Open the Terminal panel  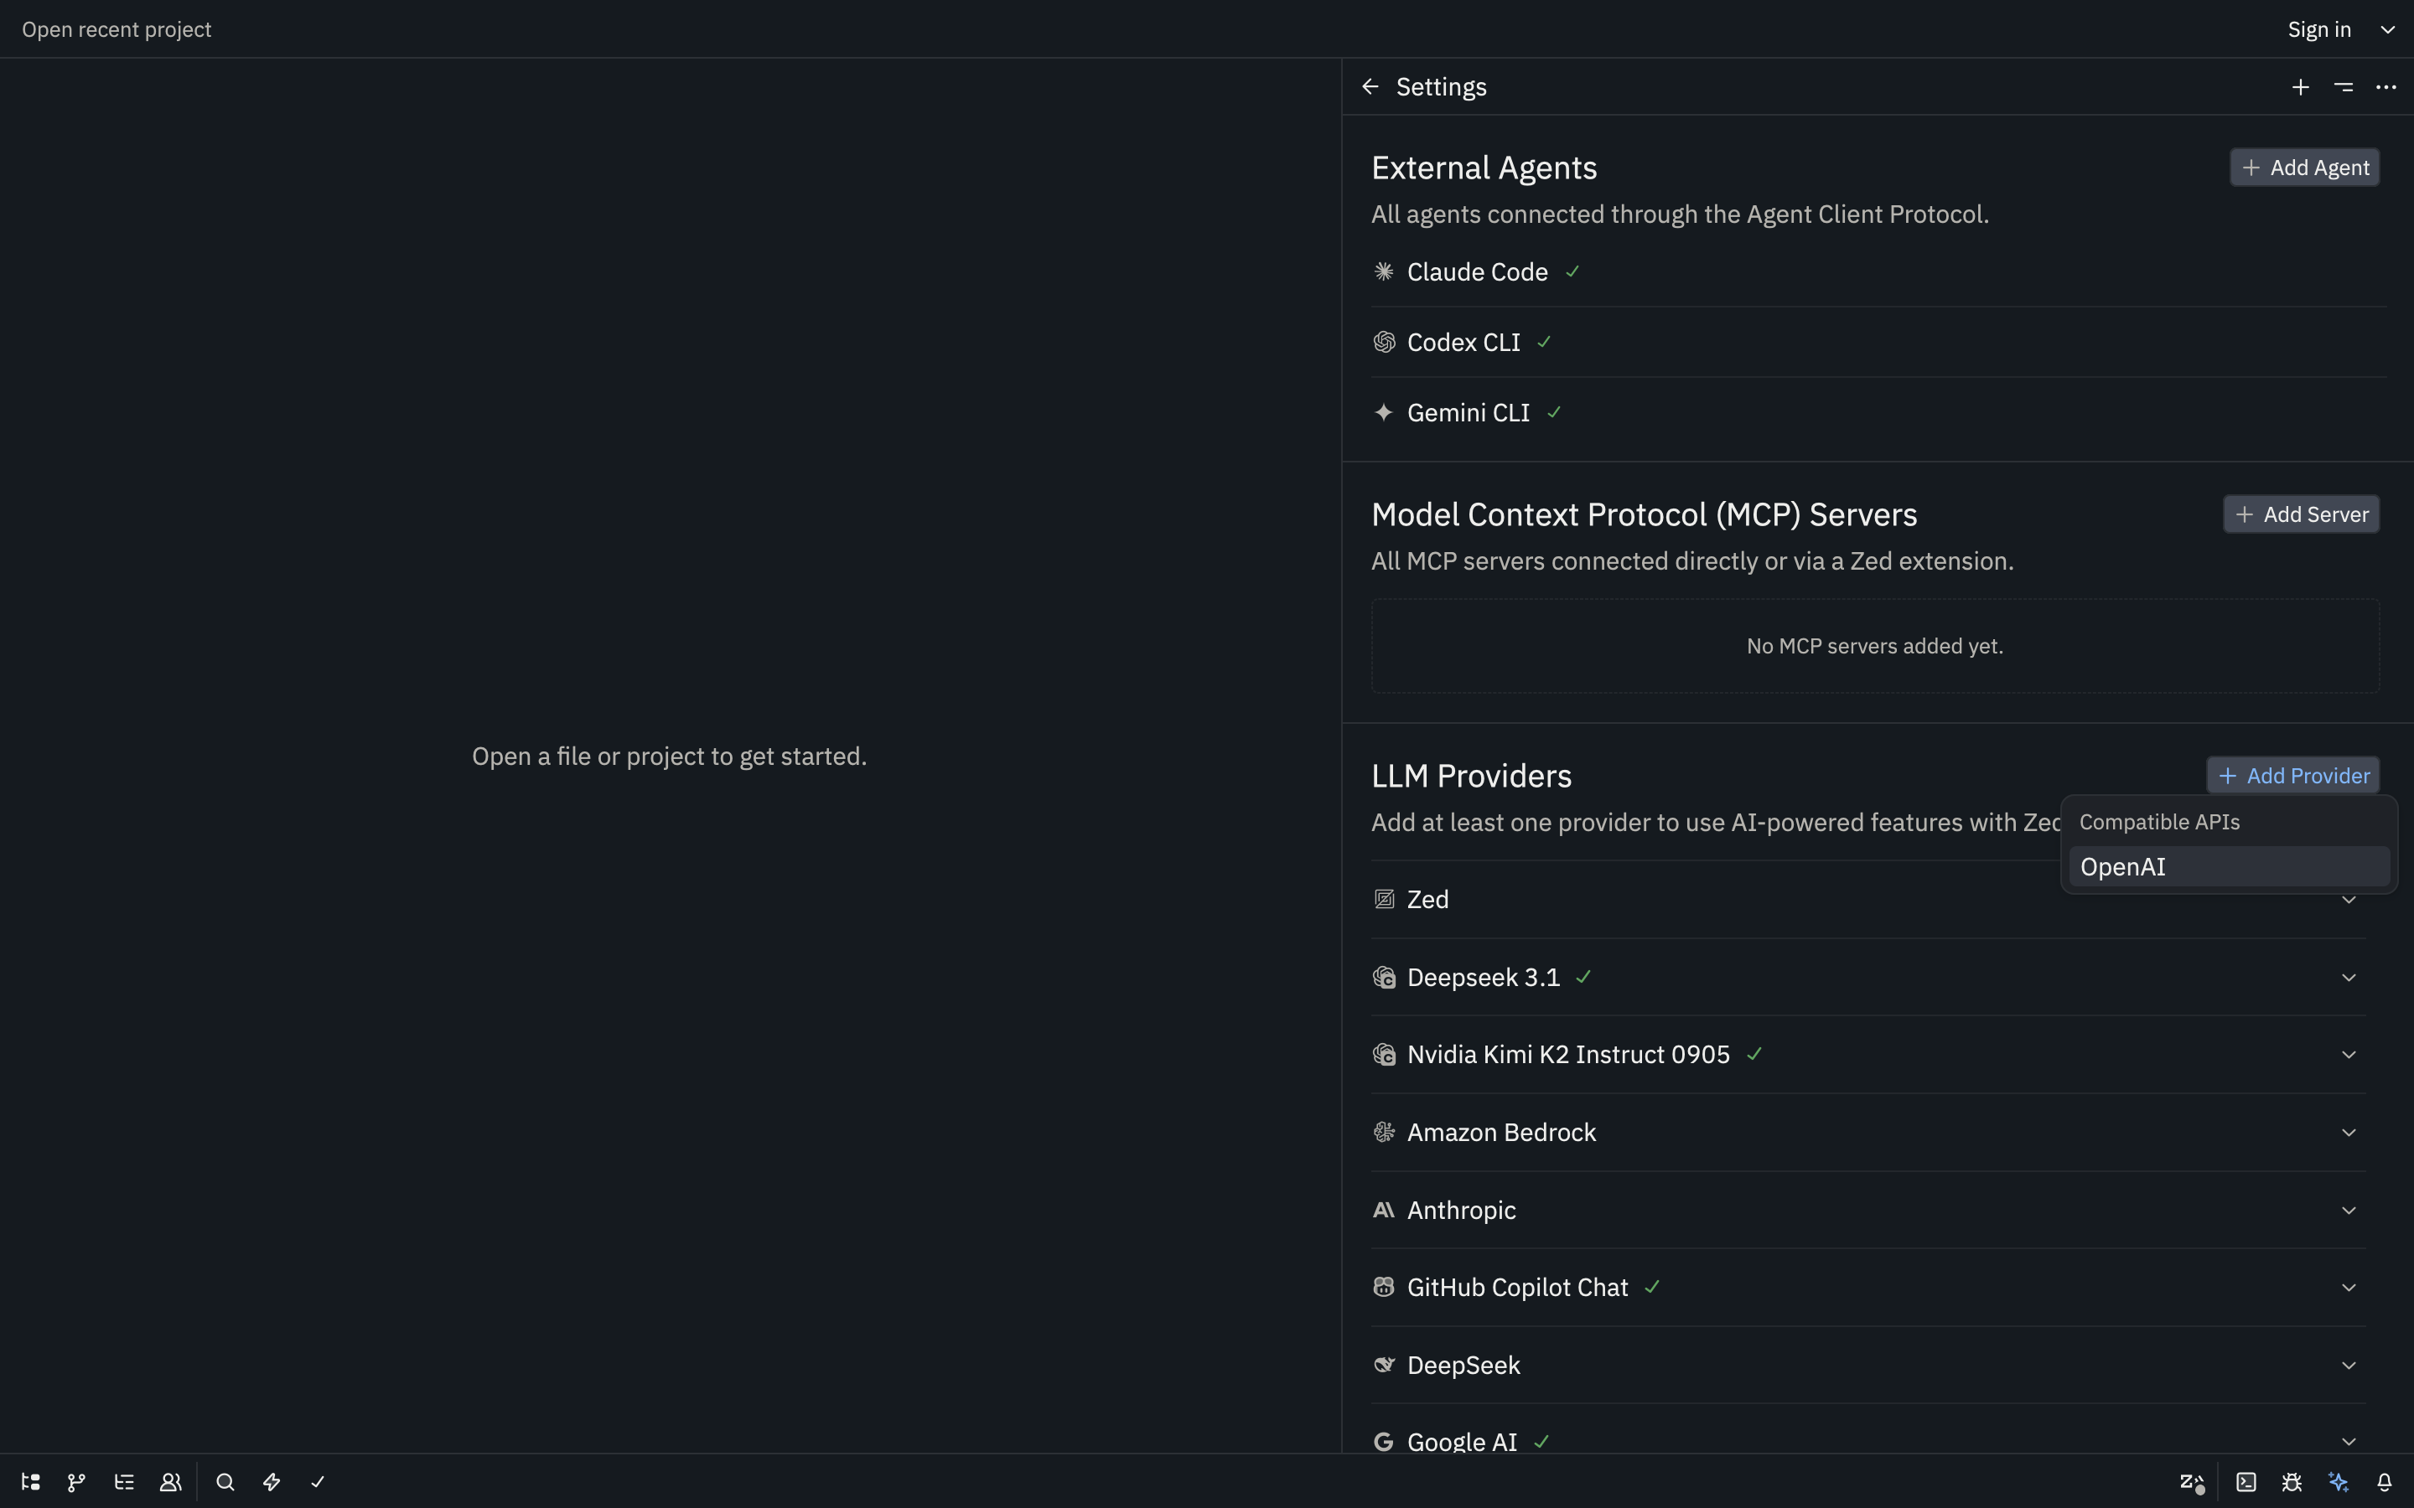(x=2246, y=1482)
